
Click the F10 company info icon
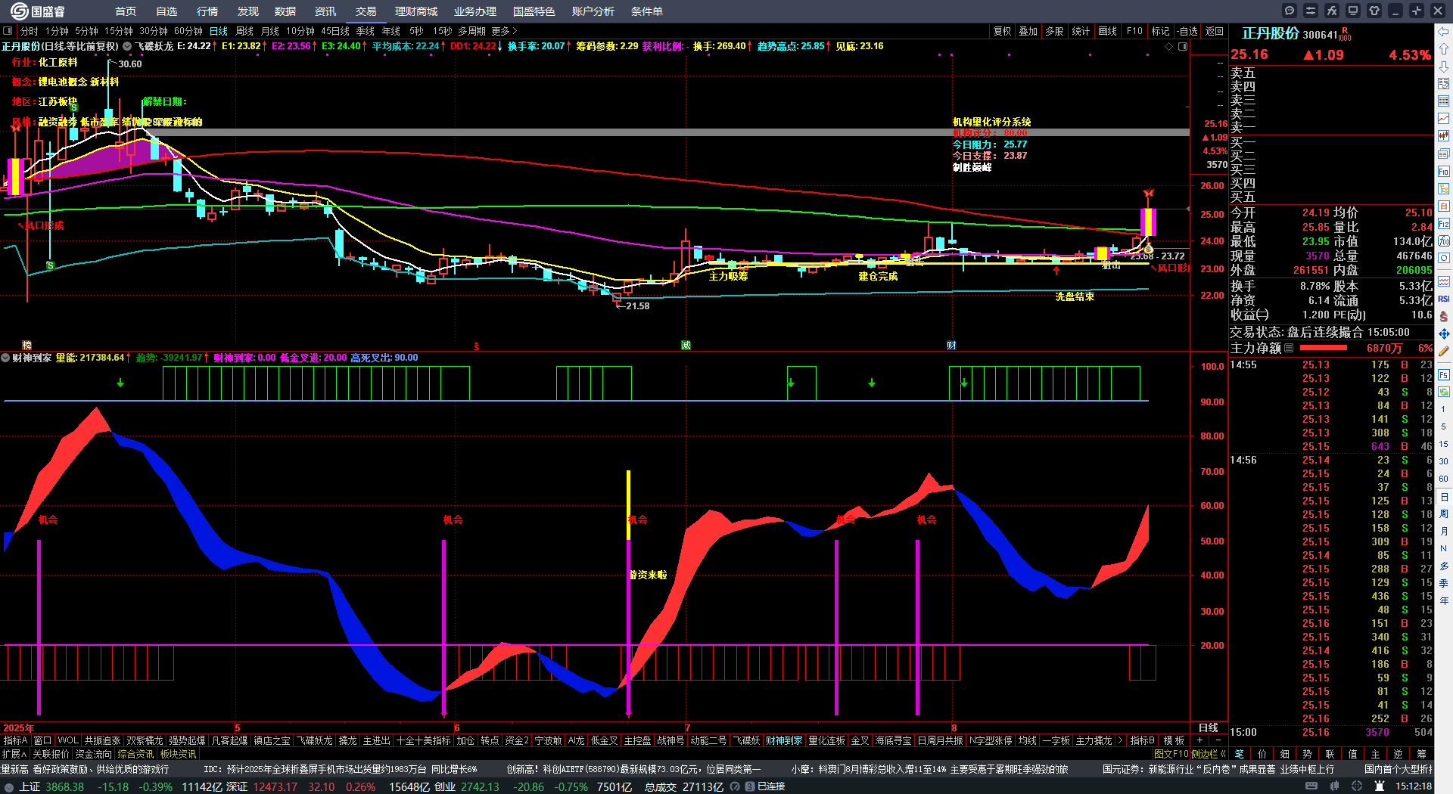click(1444, 172)
